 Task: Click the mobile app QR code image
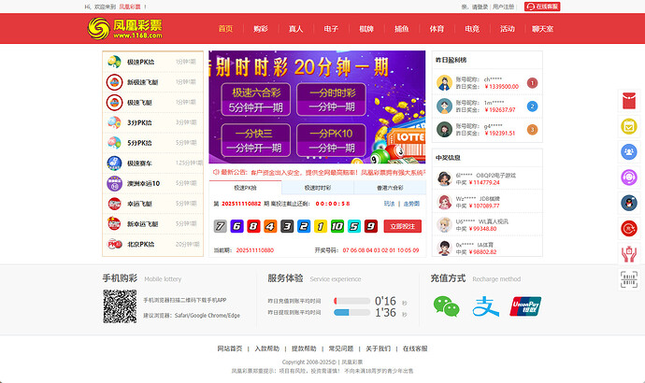click(120, 306)
